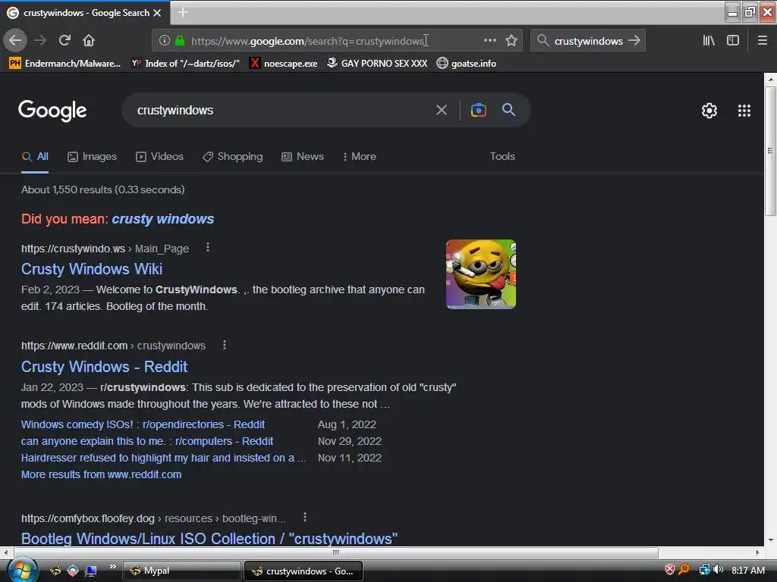Click the volume speaker tray icon
This screenshot has width=777, height=582.
point(718,570)
